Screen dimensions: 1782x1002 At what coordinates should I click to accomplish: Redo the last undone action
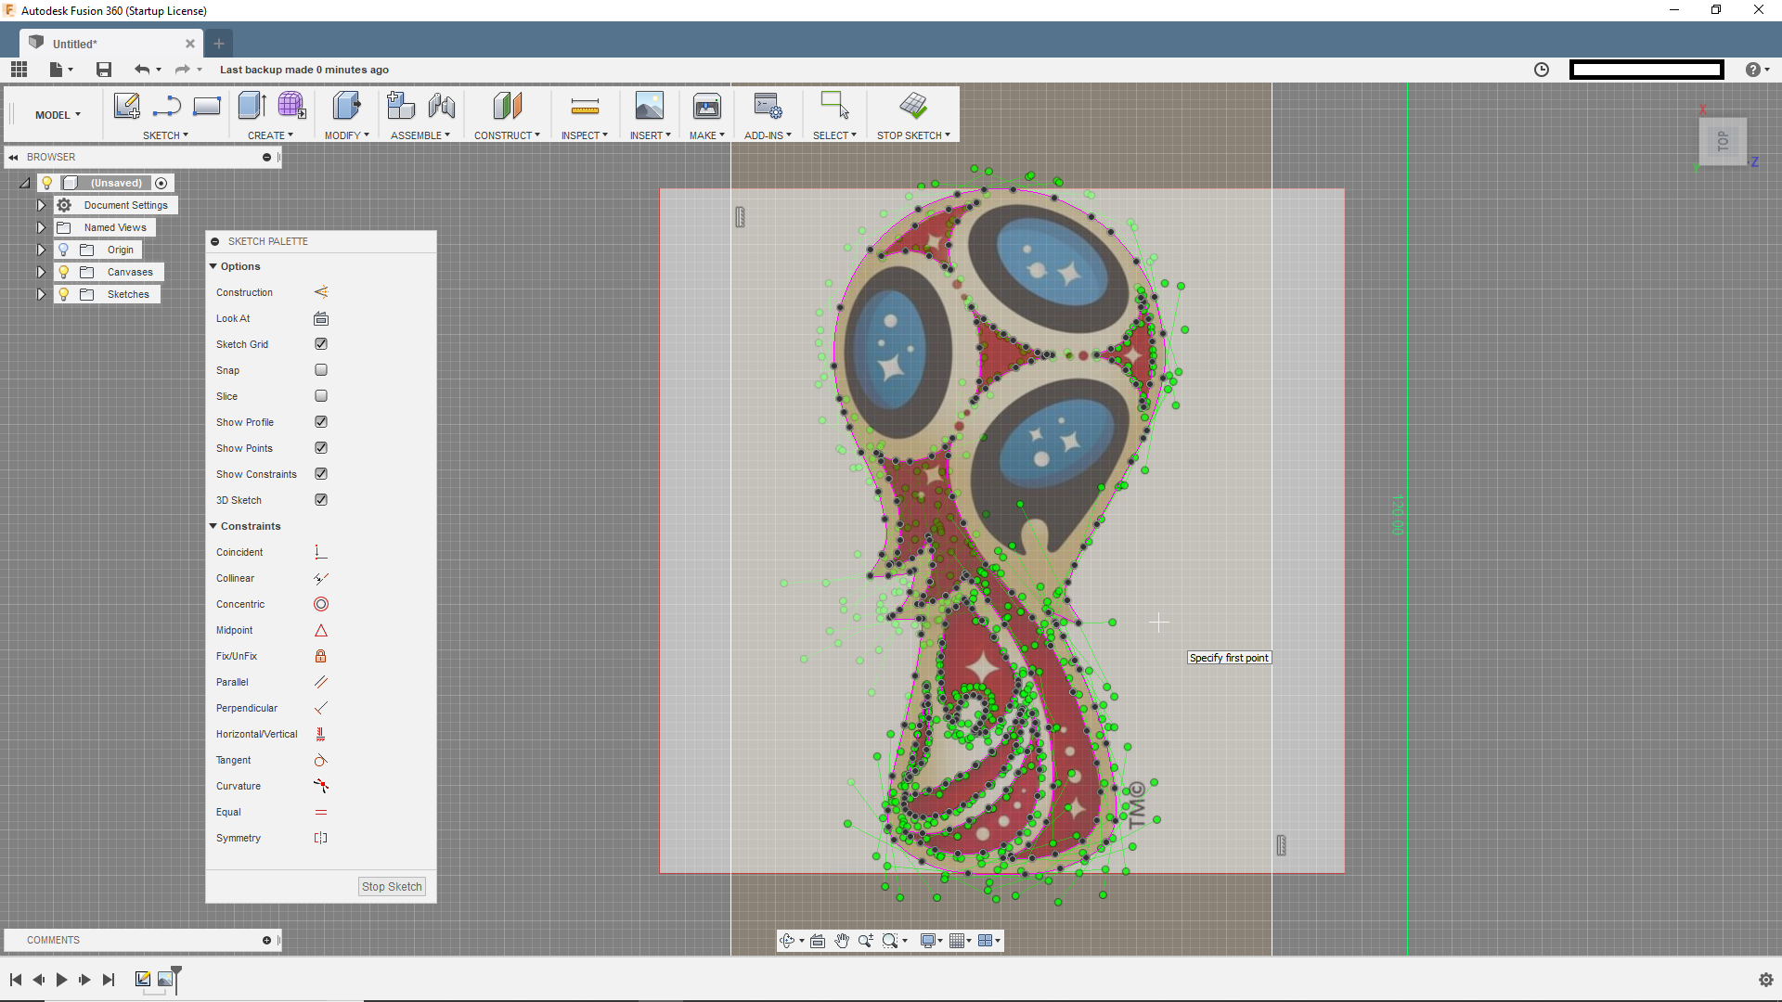[x=182, y=70]
